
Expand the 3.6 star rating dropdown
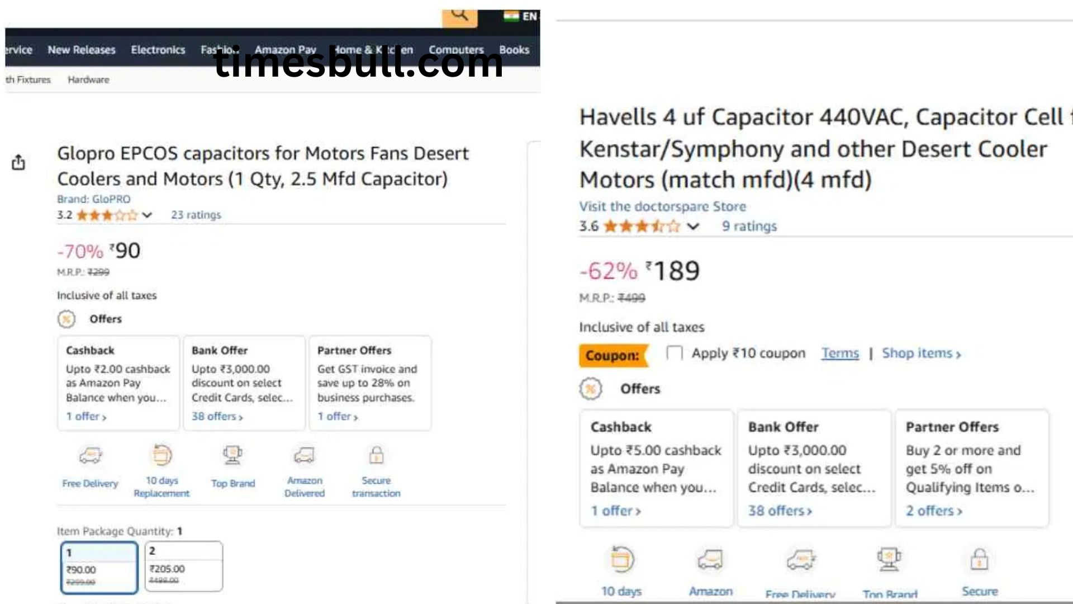click(x=693, y=226)
